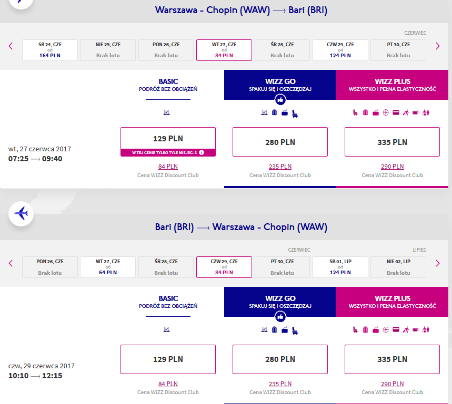Choose return WIZZ GO fare 280 PLN

[x=280, y=359]
